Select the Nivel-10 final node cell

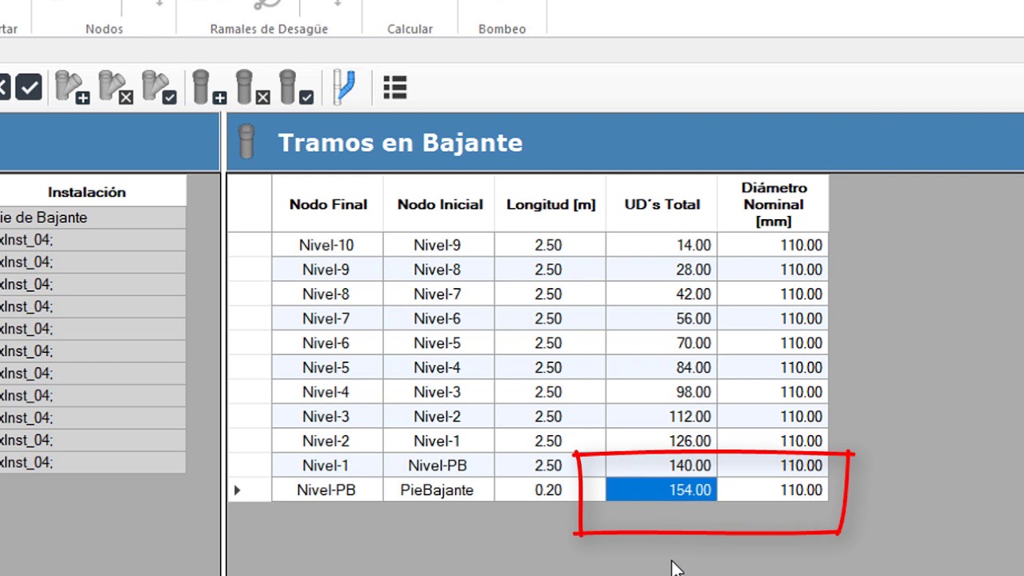tap(328, 246)
